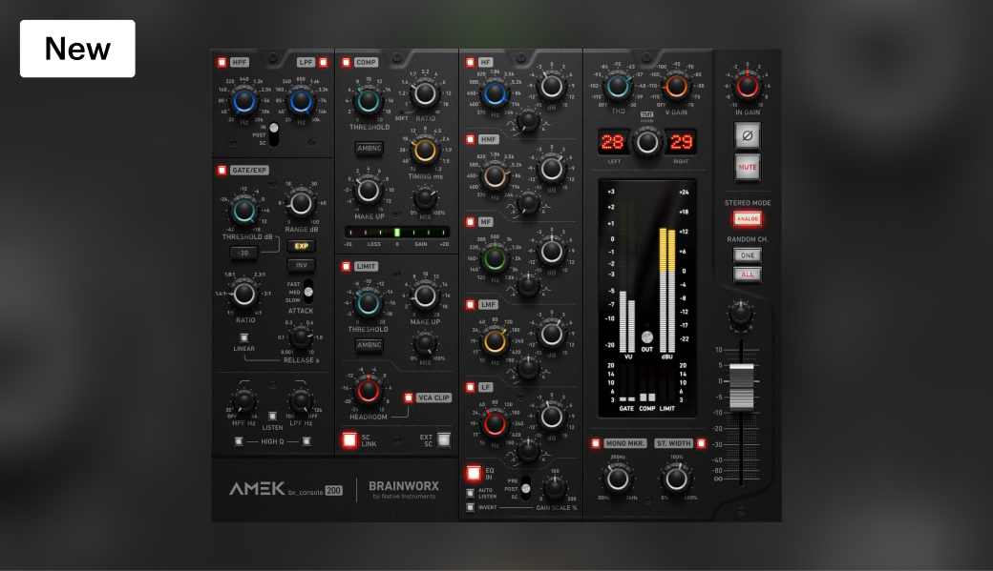Toggle the EQ IN button

pos(474,473)
